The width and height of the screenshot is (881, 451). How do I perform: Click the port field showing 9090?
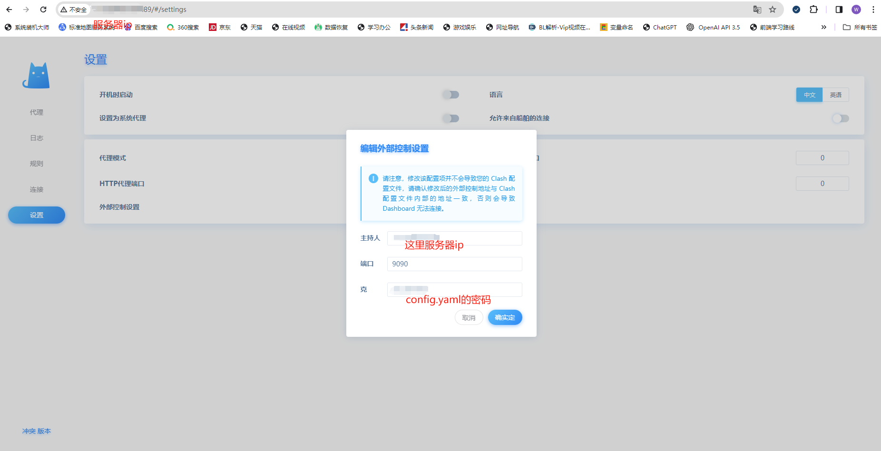pyautogui.click(x=454, y=264)
